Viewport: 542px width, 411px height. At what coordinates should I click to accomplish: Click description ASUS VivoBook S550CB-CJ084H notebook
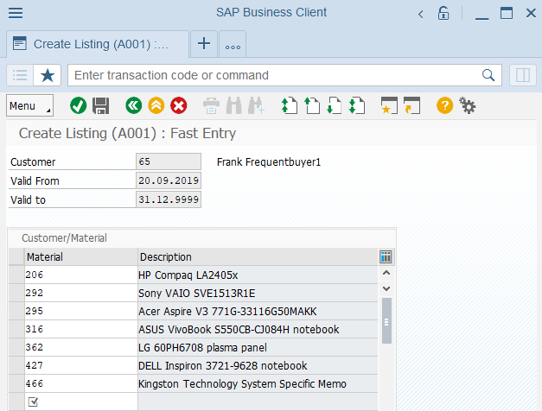point(258,330)
